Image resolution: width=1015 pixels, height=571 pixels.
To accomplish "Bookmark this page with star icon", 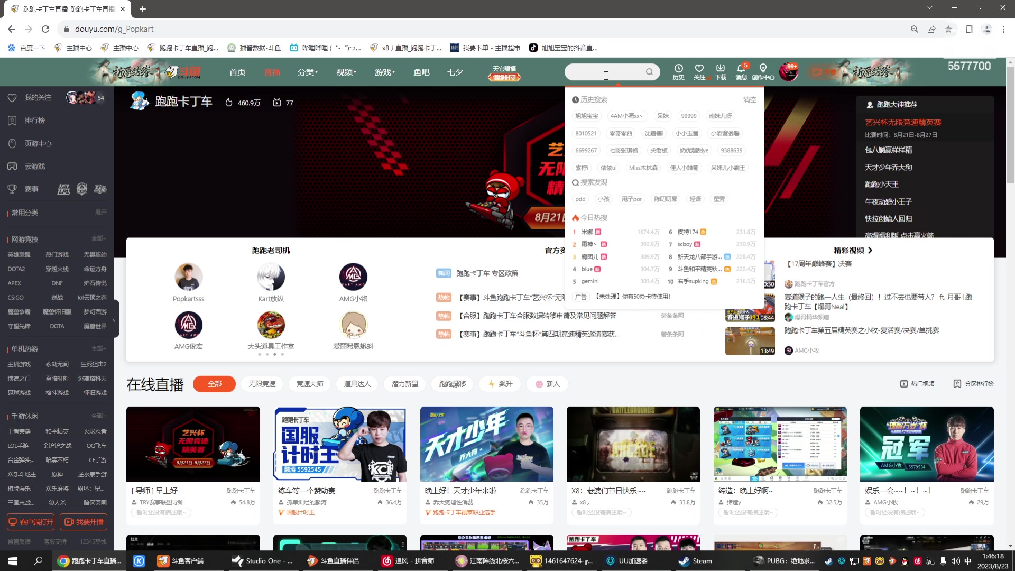I will click(x=948, y=29).
